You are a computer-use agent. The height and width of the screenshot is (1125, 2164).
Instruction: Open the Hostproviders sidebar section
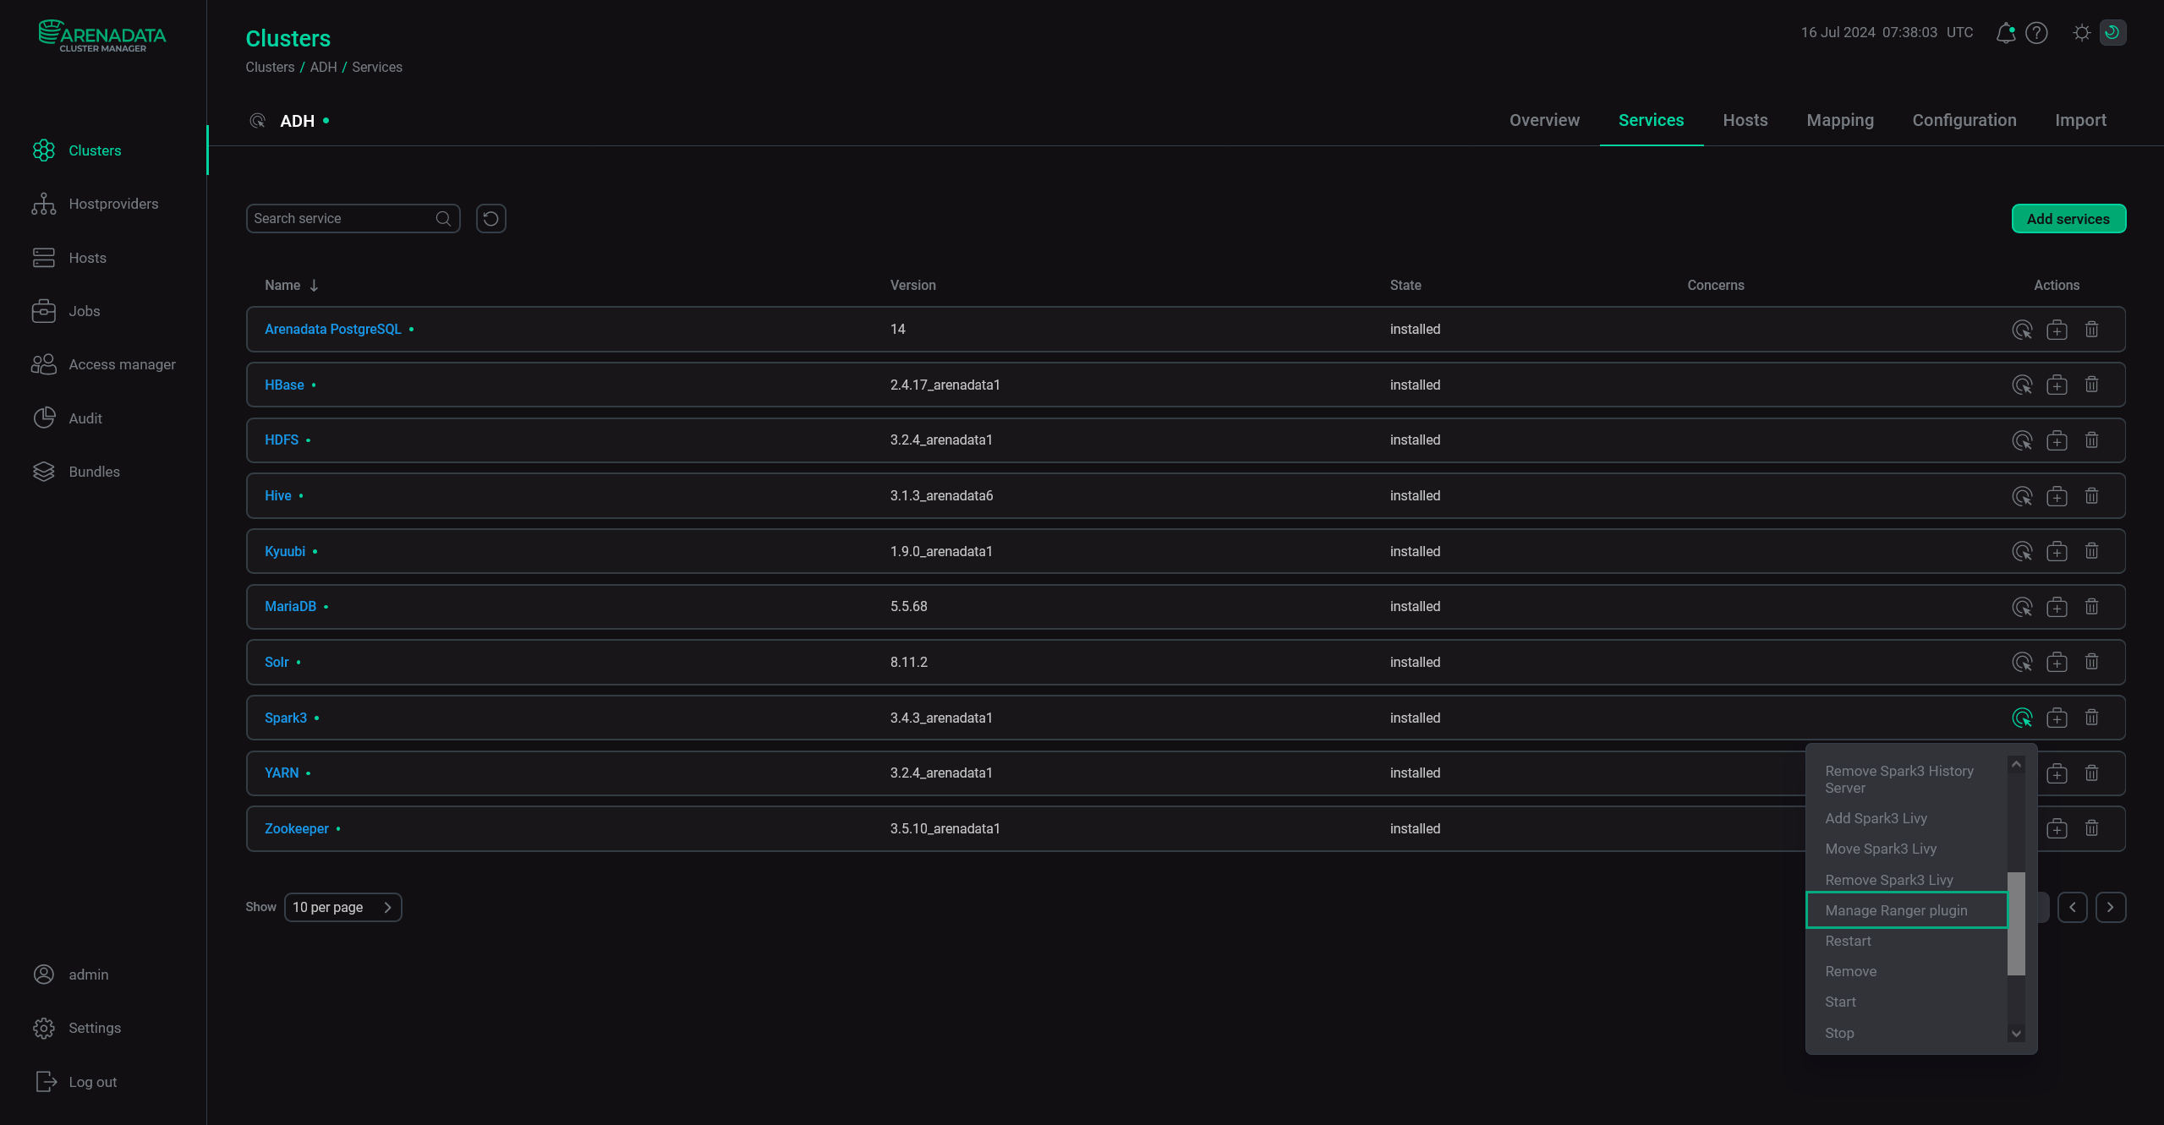[x=96, y=205]
